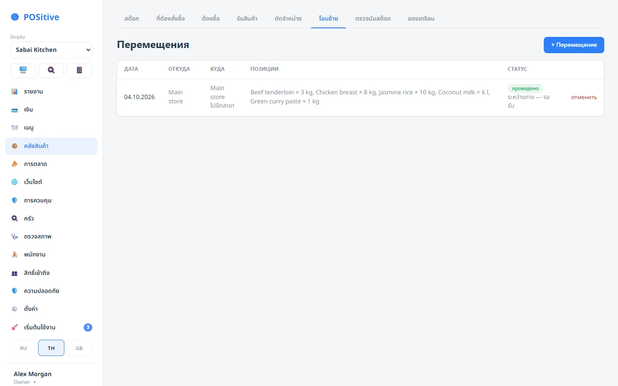Switch language to RU

pyautogui.click(x=23, y=348)
